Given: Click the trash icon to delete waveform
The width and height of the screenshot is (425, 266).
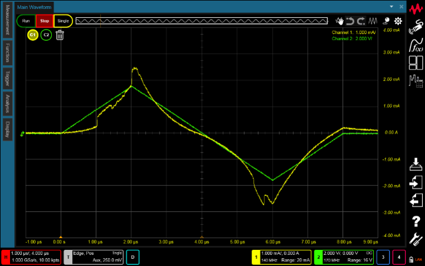Looking at the screenshot, I should 60,35.
